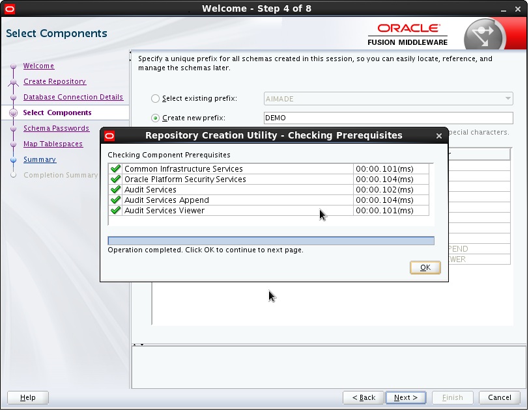Select Oracle Platform Security Services row text
The image size is (529, 411).
pyautogui.click(x=185, y=179)
